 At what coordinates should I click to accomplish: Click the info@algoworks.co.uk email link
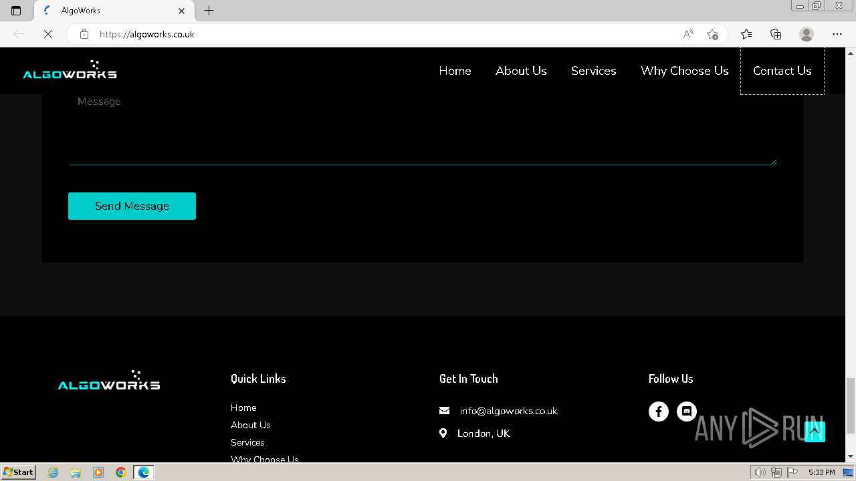pos(508,411)
